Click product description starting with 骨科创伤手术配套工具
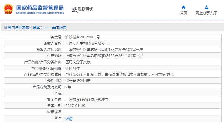224x123 pixels. click(x=120, y=74)
